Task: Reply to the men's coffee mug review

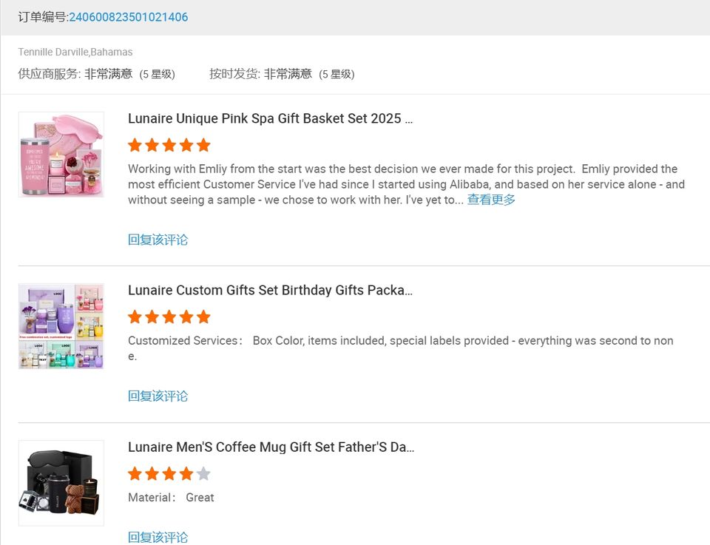Action: point(158,537)
